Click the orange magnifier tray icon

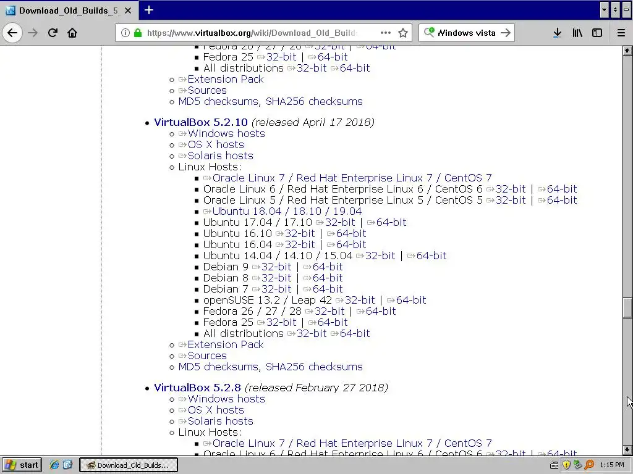pos(589,465)
